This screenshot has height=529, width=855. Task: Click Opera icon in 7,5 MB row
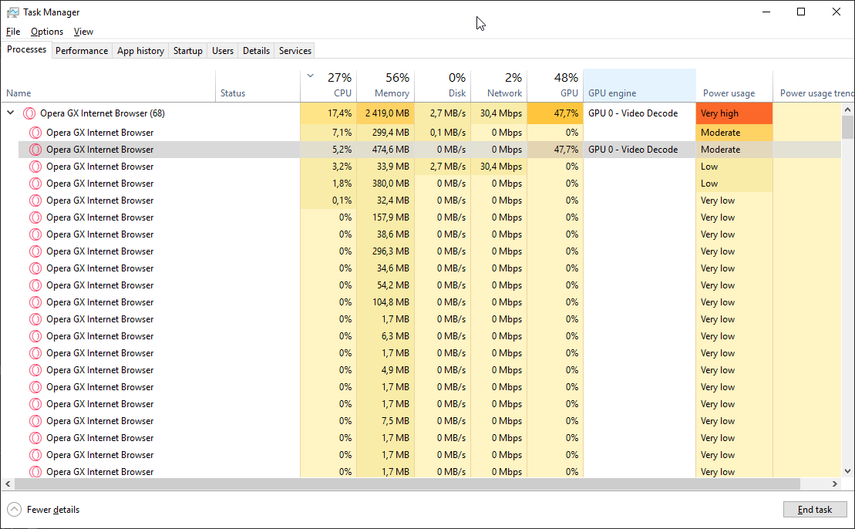click(35, 421)
